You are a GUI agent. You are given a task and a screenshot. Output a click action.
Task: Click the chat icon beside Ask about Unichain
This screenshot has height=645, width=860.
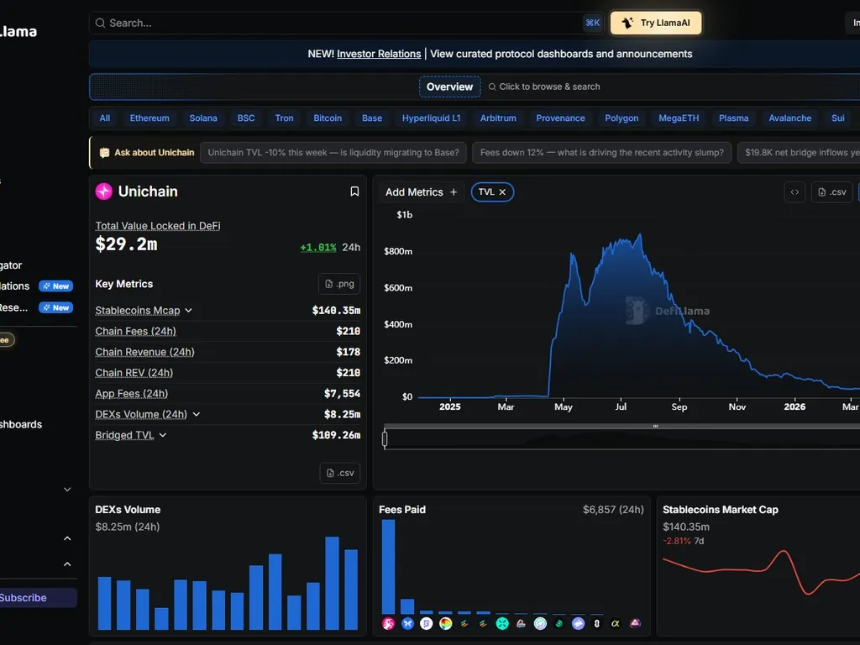pyautogui.click(x=104, y=153)
